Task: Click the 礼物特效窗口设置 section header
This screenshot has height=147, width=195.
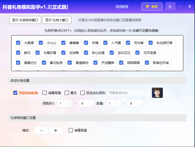Action: point(97,118)
